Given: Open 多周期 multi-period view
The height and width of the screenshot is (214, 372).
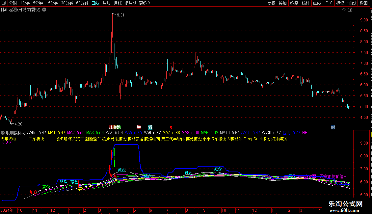Looking at the screenshot, I should coord(130,3).
